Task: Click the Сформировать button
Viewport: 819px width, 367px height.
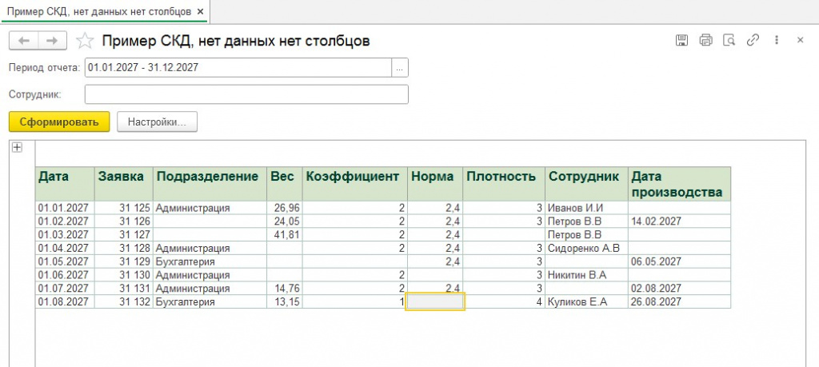Action: [x=59, y=122]
